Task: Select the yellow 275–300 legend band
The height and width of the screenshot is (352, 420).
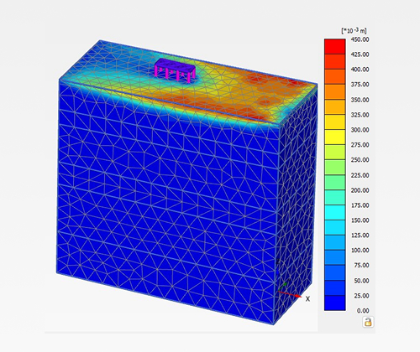Action: pyautogui.click(x=335, y=137)
